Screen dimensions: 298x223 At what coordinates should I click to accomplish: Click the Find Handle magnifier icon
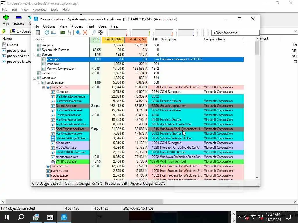point(94,33)
